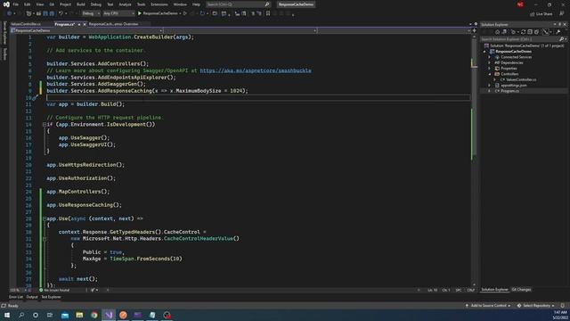The height and width of the screenshot is (321, 570).
Task: Pin the Program.cs tab
Action: coord(79,24)
